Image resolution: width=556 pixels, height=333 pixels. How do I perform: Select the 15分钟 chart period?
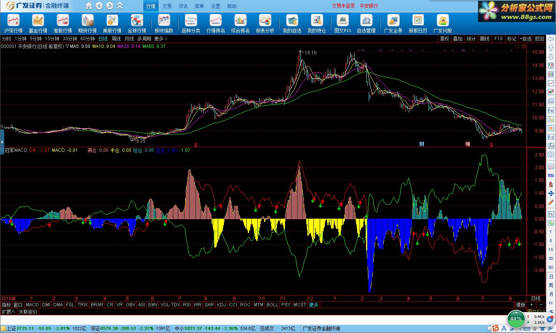point(52,39)
